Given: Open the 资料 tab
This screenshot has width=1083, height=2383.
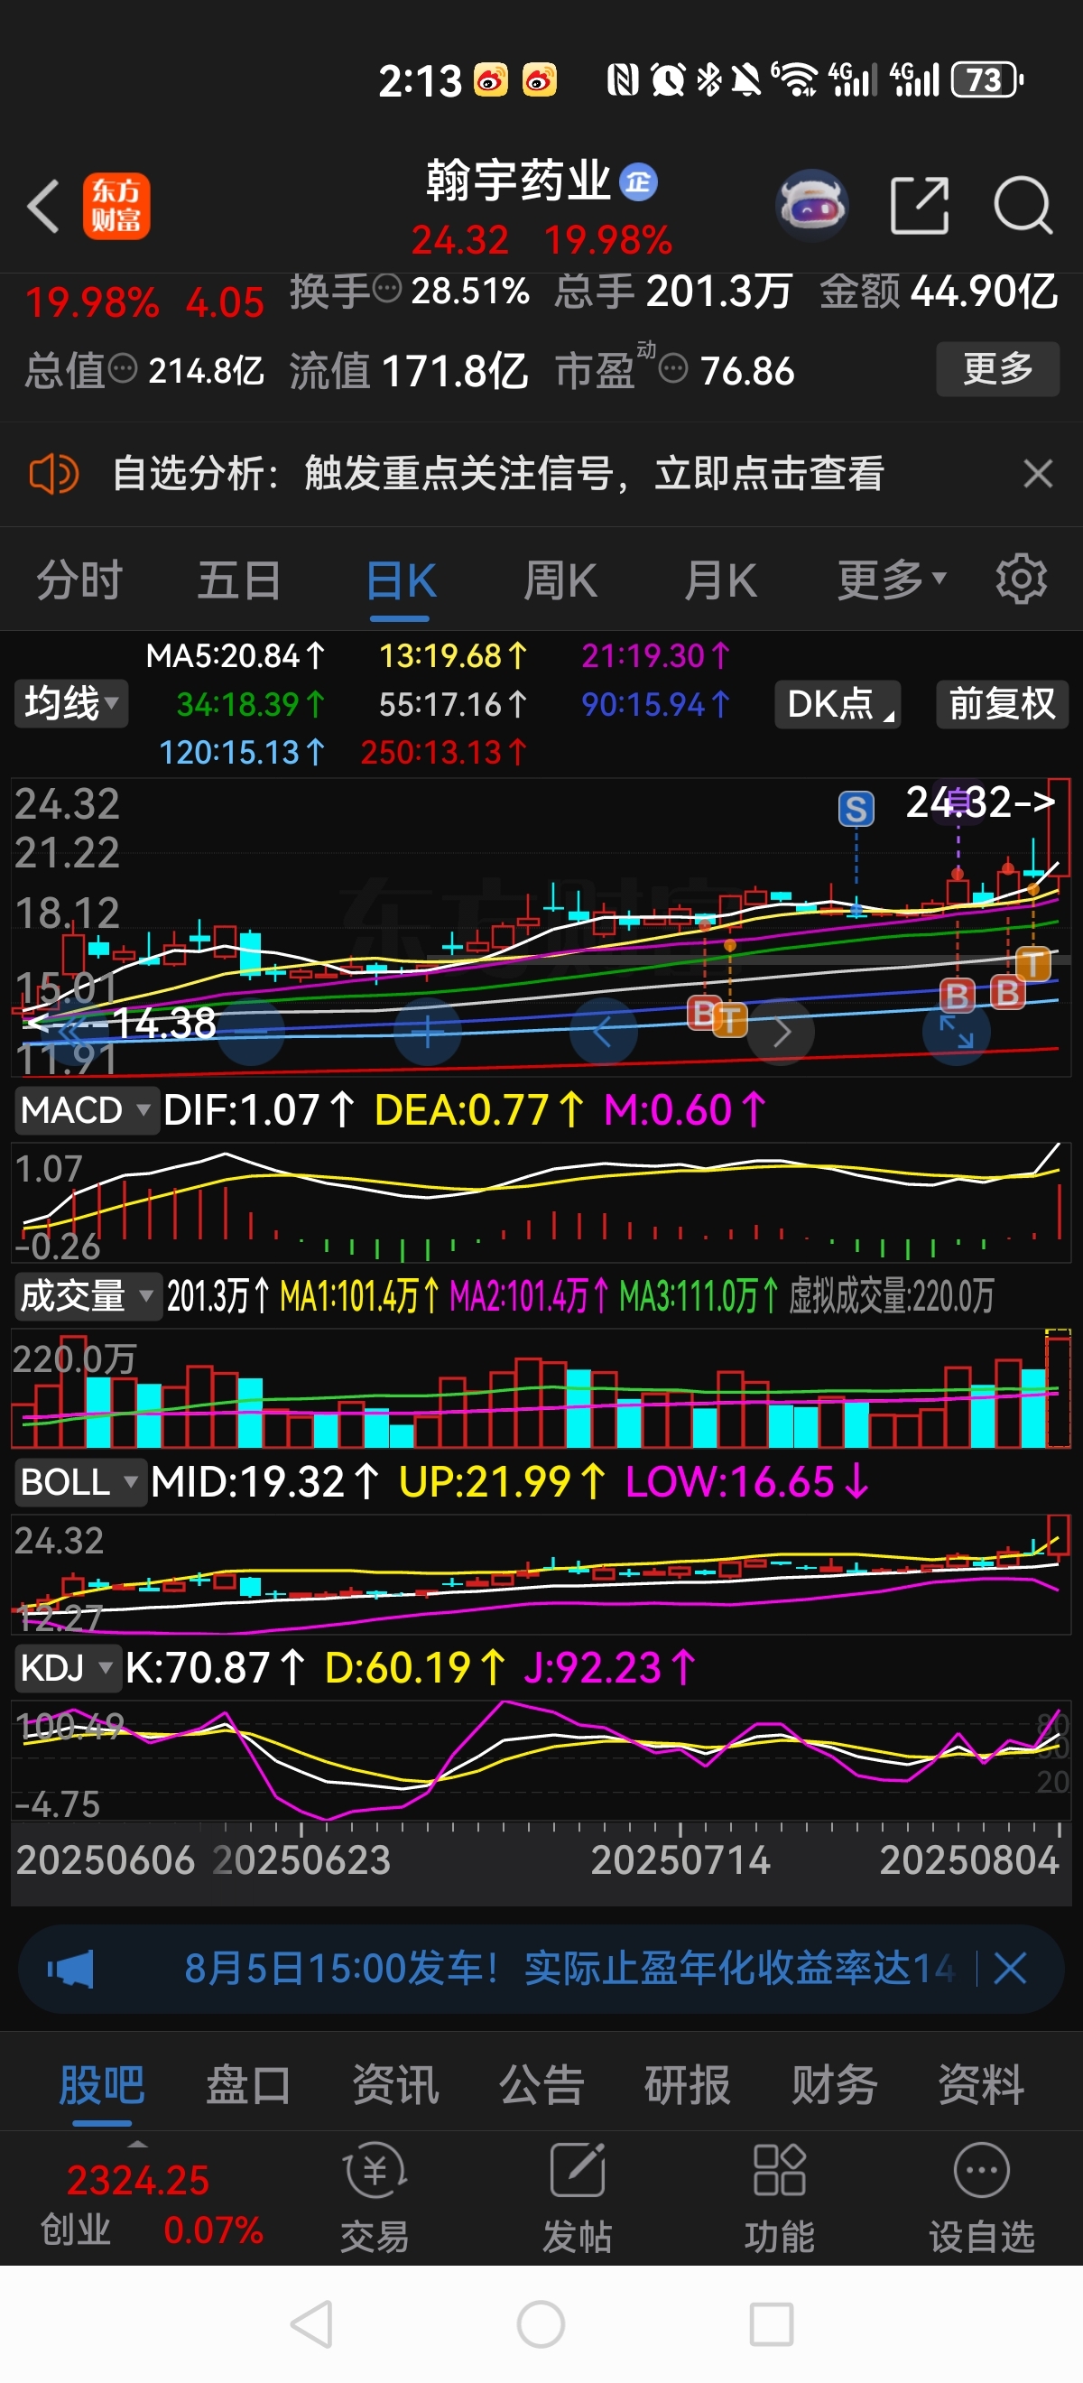Looking at the screenshot, I should pyautogui.click(x=980, y=2085).
